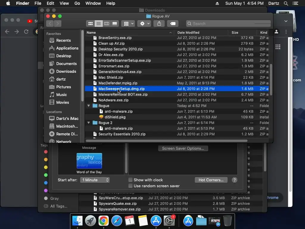Launch Google Chrome from the Dock

(103, 221)
